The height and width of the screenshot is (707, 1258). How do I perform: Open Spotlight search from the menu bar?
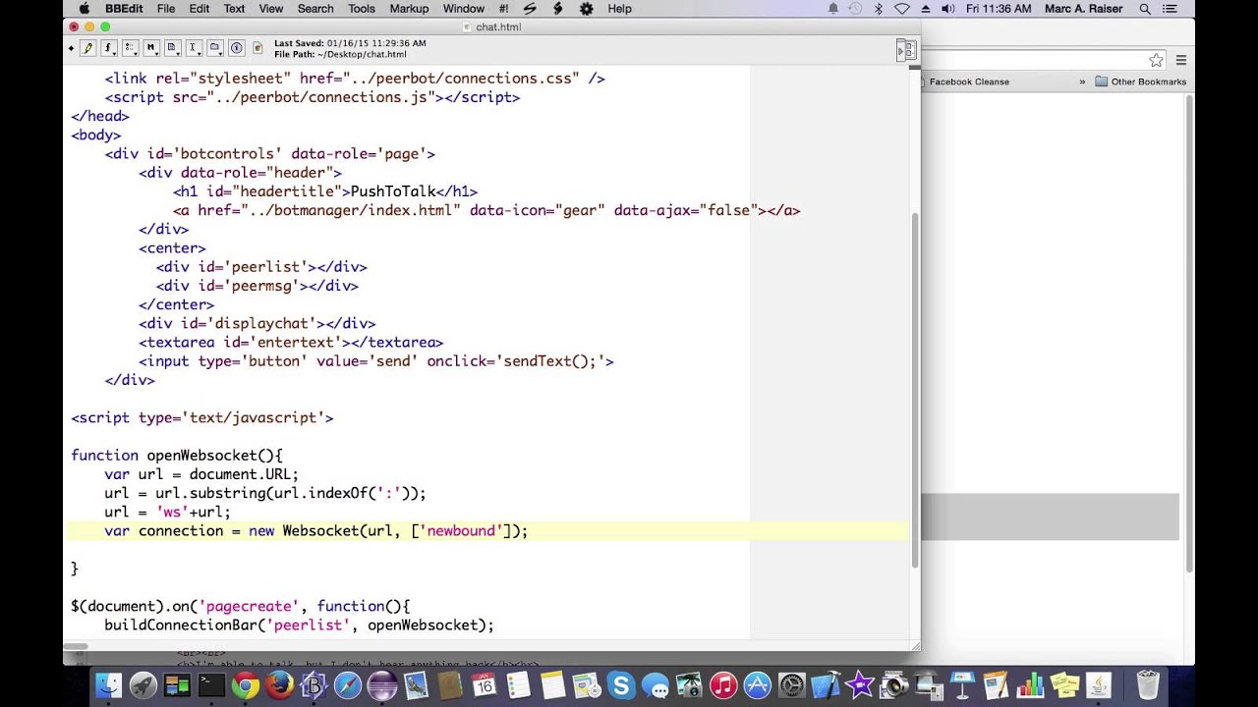point(1143,9)
